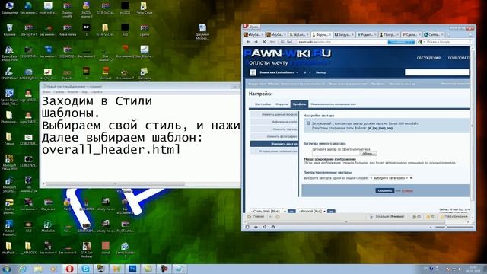This screenshot has width=487, height=274.
Task: Select the active Профиль settings tab
Action: point(299,104)
